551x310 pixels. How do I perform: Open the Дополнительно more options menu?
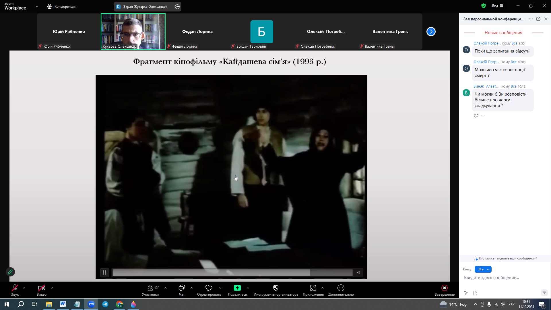[341, 290]
